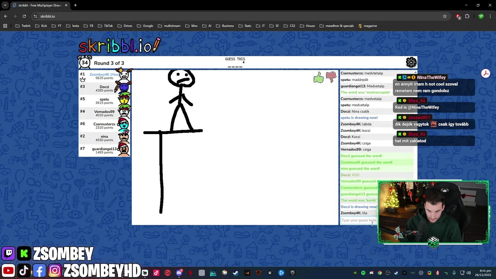This screenshot has height=279, width=496.
Task: Select player Doczi in the player list
Action: [105, 88]
